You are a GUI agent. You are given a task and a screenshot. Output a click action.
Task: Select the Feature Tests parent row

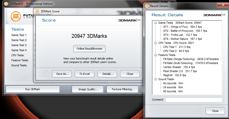(167, 55)
